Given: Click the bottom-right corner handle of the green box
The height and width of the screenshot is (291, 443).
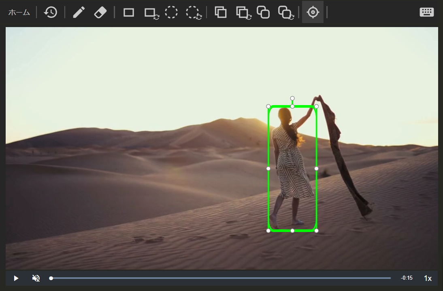Looking at the screenshot, I should pos(316,230).
